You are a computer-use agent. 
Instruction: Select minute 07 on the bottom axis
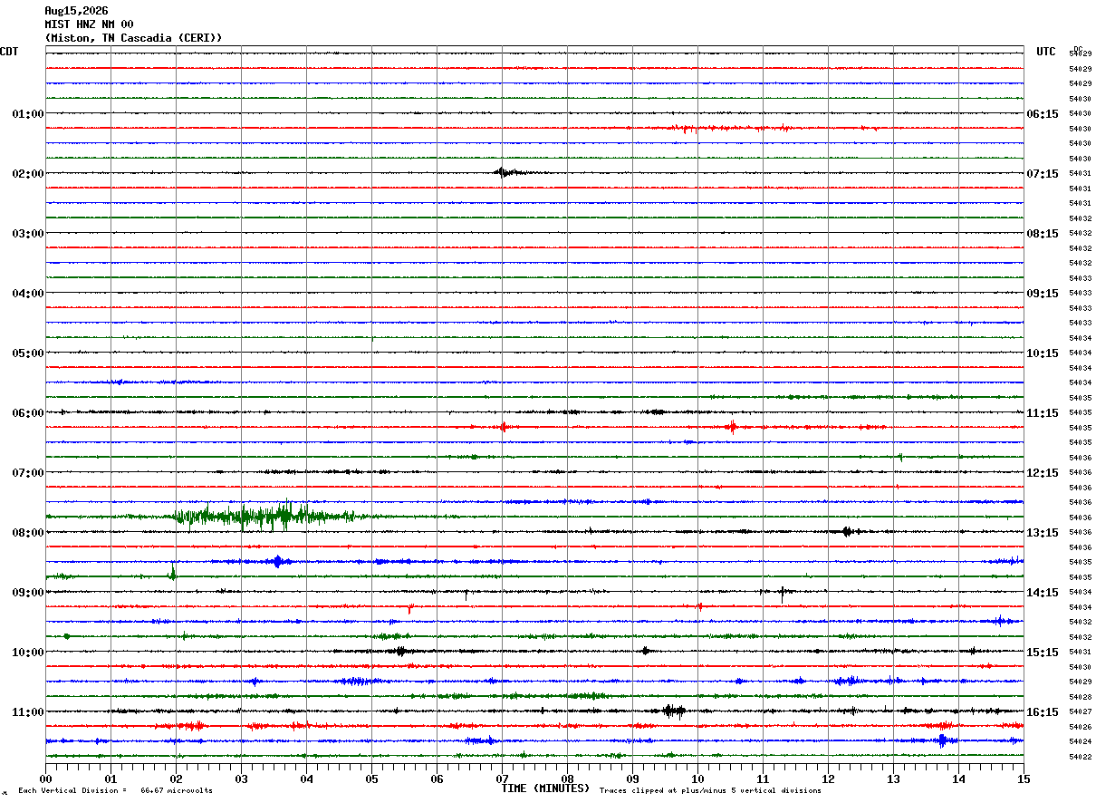pos(502,778)
